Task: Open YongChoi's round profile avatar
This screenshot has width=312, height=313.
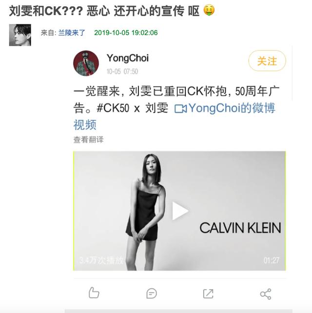Action: 86,63
